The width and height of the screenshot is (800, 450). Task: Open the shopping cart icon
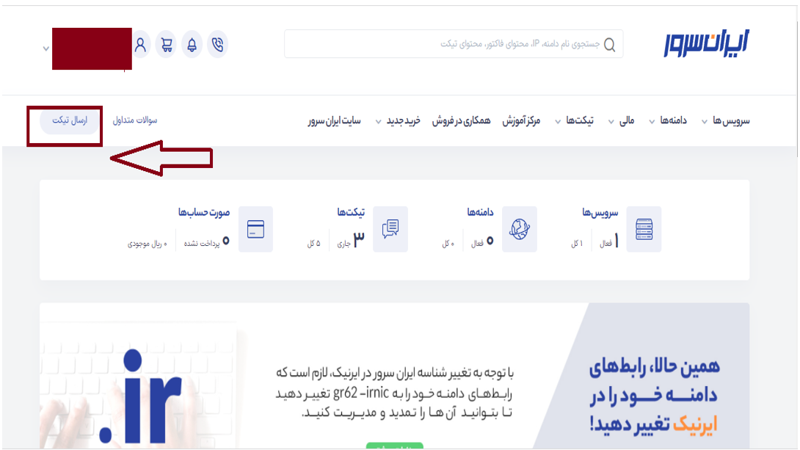[x=167, y=45]
